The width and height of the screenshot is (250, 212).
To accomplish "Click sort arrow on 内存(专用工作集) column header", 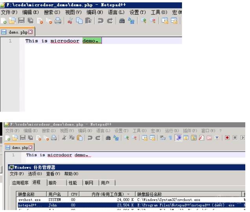I will (x=128, y=194).
